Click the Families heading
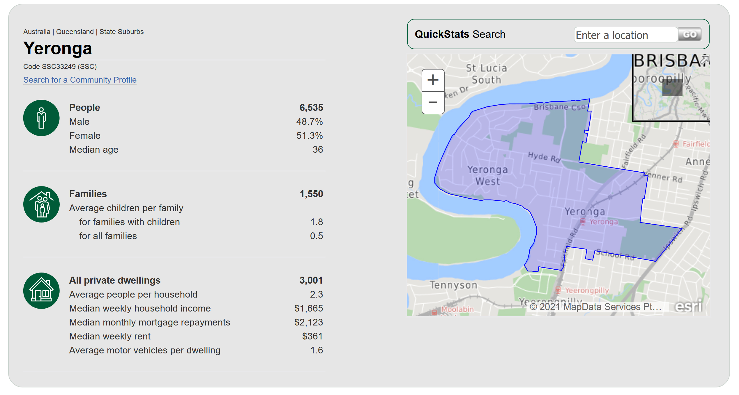The height and width of the screenshot is (395, 739). [88, 194]
